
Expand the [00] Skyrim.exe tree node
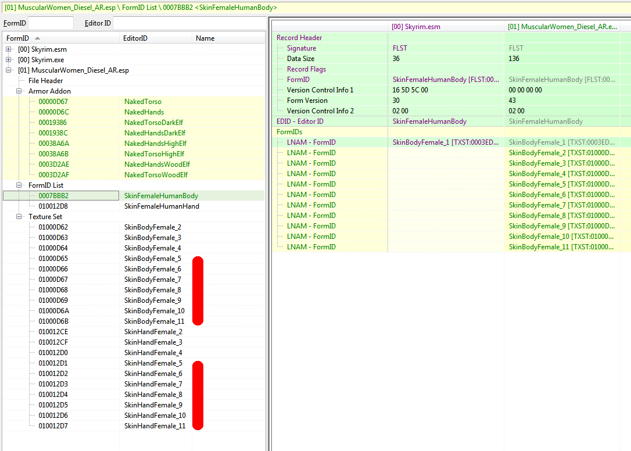pyautogui.click(x=9, y=60)
